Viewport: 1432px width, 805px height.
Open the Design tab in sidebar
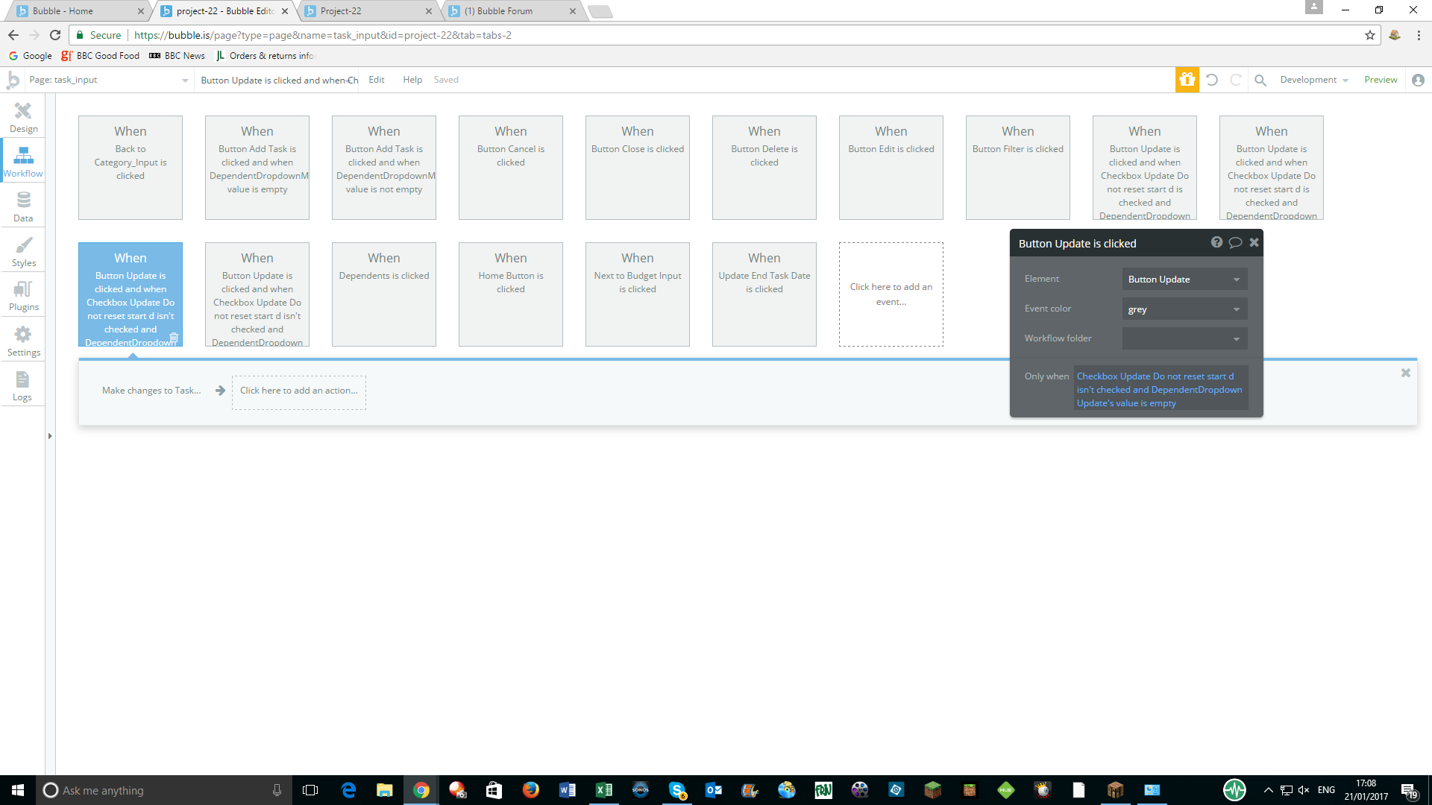(23, 117)
